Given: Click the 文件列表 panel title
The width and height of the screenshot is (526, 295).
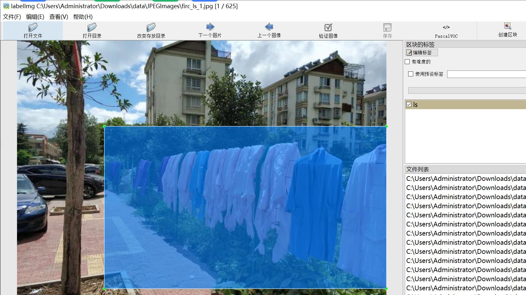Looking at the screenshot, I should pos(418,169).
